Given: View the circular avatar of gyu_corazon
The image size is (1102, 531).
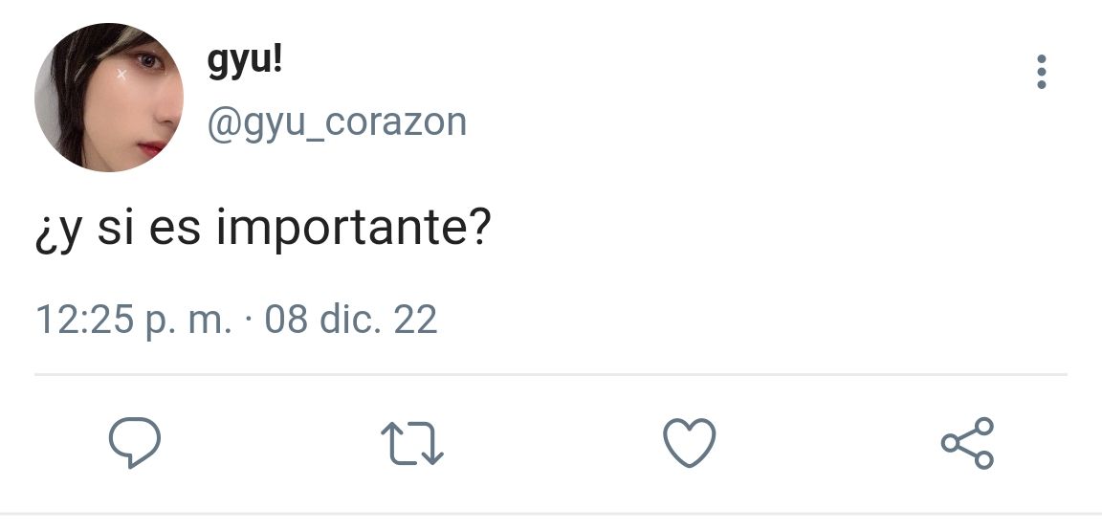Looking at the screenshot, I should 109,97.
